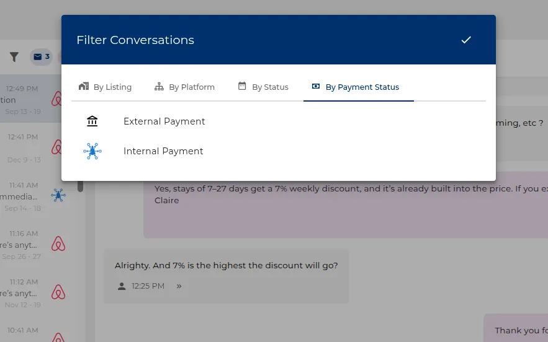Choose the Internal Payment filter option
548x342 pixels.
279,151
